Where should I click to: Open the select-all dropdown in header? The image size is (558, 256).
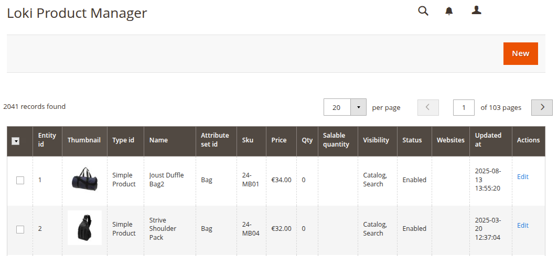(16, 141)
